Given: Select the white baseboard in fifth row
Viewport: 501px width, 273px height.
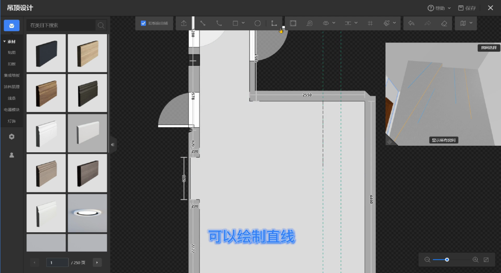Looking at the screenshot, I should pos(46,213).
